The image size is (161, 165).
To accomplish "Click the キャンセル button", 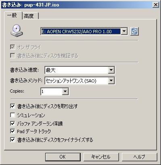I will coord(101,157).
